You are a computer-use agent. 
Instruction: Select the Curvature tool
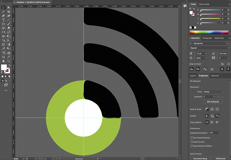click(x=9, y=16)
